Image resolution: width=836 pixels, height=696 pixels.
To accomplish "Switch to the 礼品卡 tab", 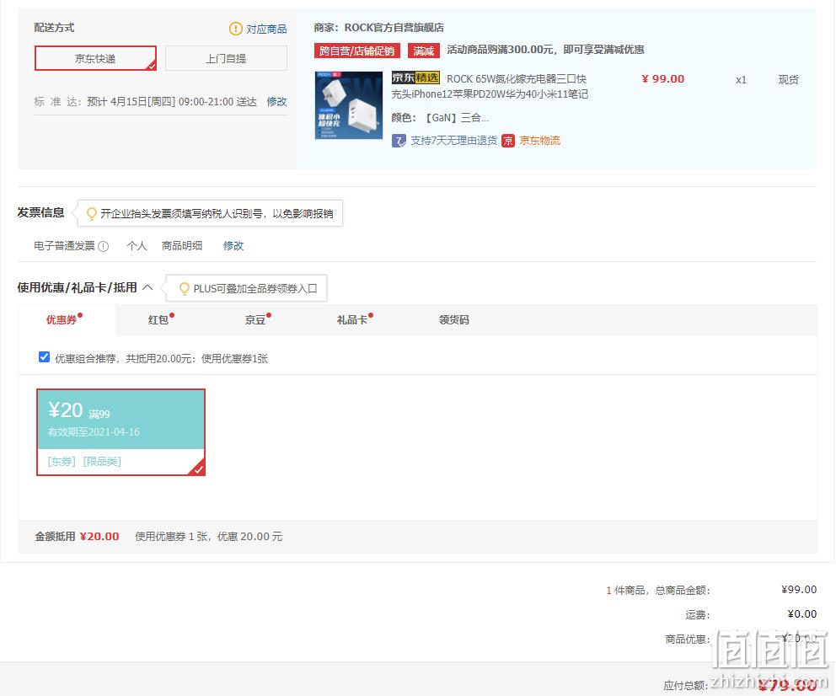I will pyautogui.click(x=354, y=319).
